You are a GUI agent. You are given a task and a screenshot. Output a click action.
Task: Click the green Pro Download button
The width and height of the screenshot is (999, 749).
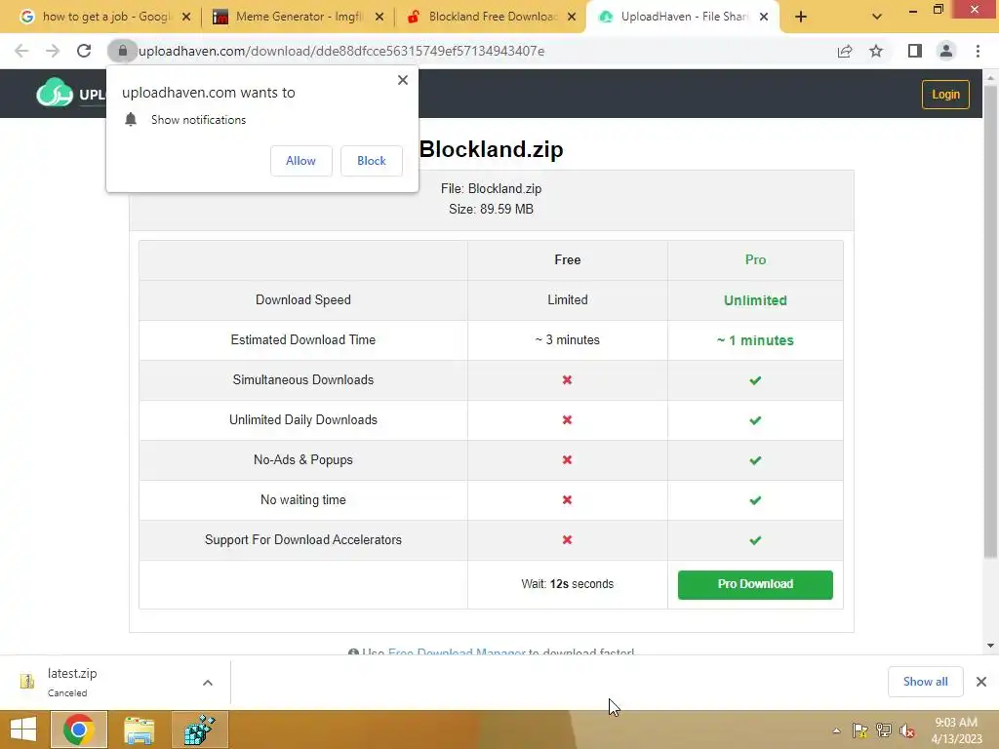point(755,585)
